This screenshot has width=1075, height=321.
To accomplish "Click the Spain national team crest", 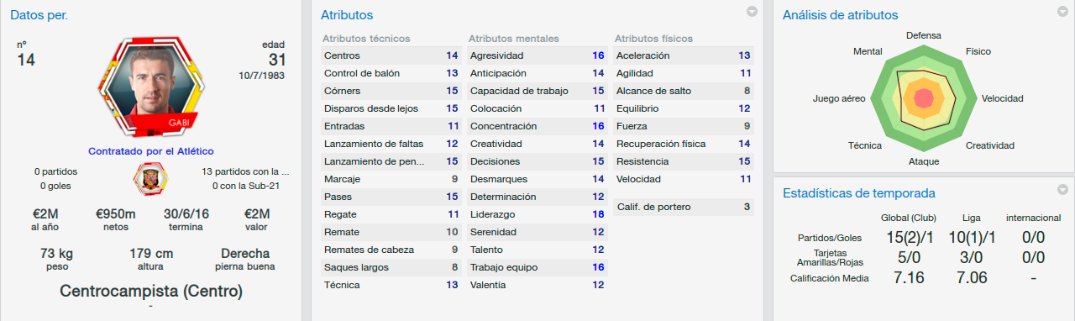I will tap(151, 178).
